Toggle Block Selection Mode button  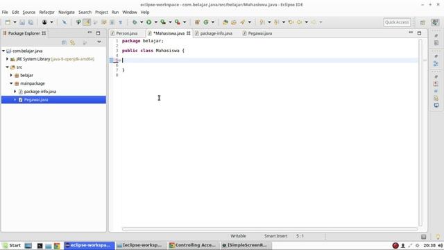(x=112, y=22)
